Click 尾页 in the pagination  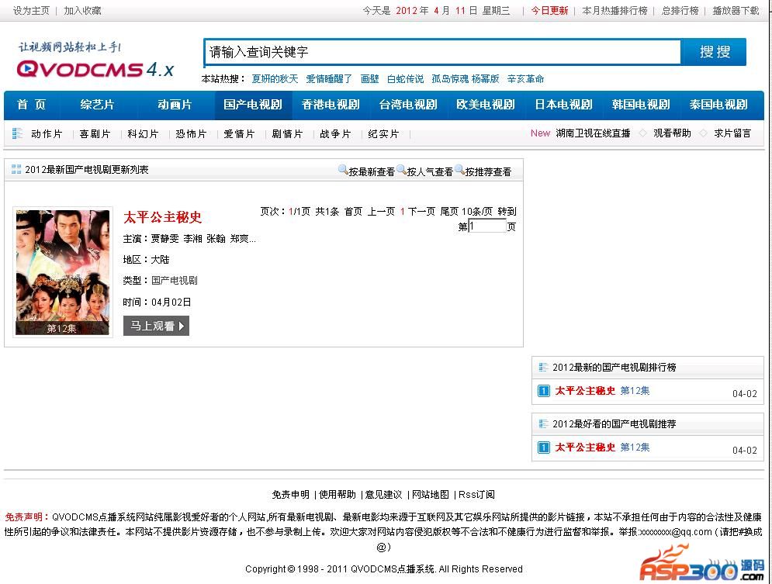click(x=449, y=212)
